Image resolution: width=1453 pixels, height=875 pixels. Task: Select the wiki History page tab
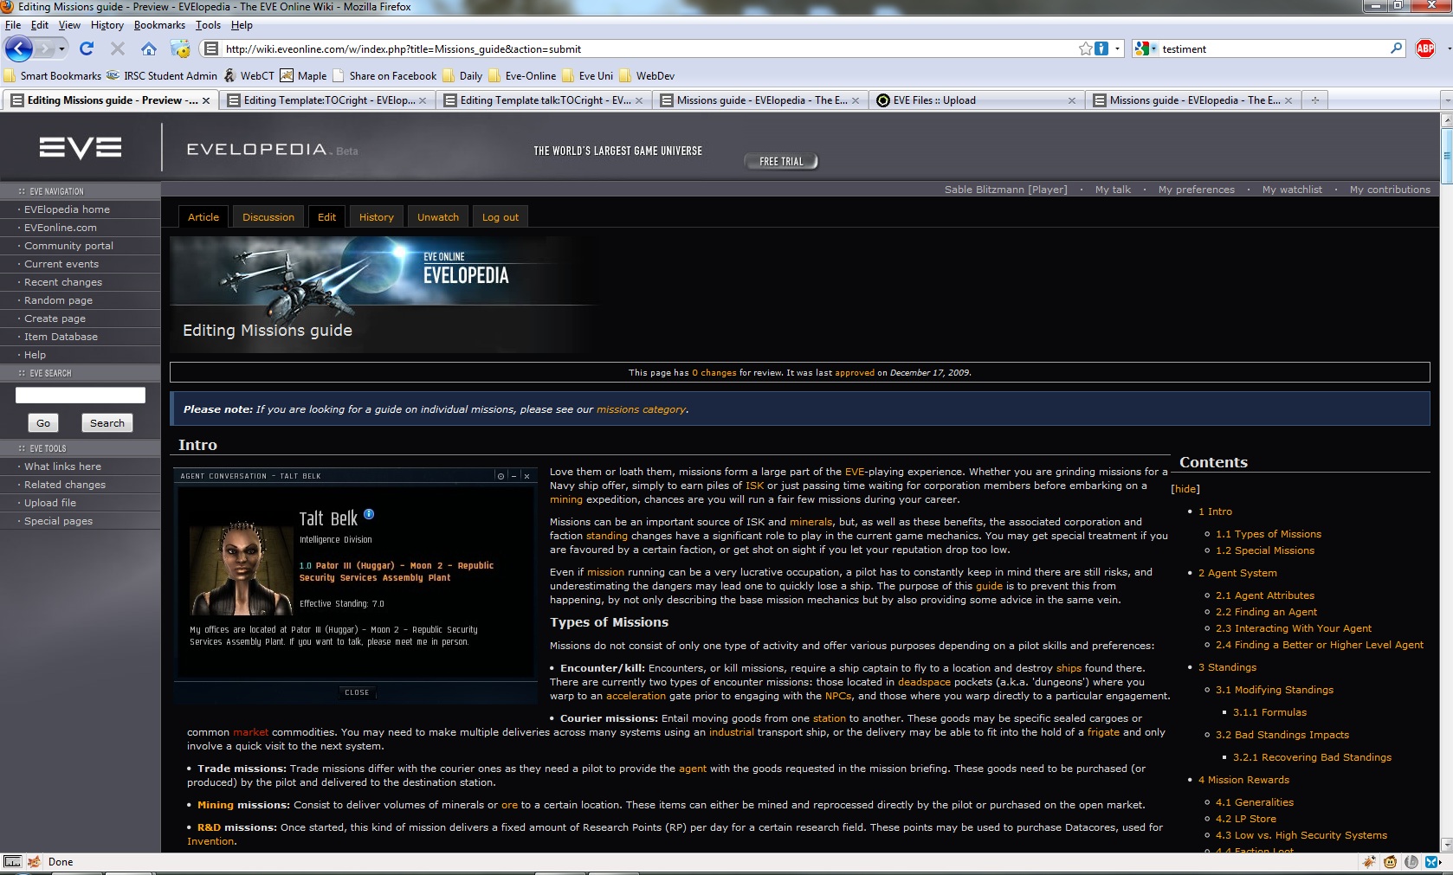click(x=377, y=217)
